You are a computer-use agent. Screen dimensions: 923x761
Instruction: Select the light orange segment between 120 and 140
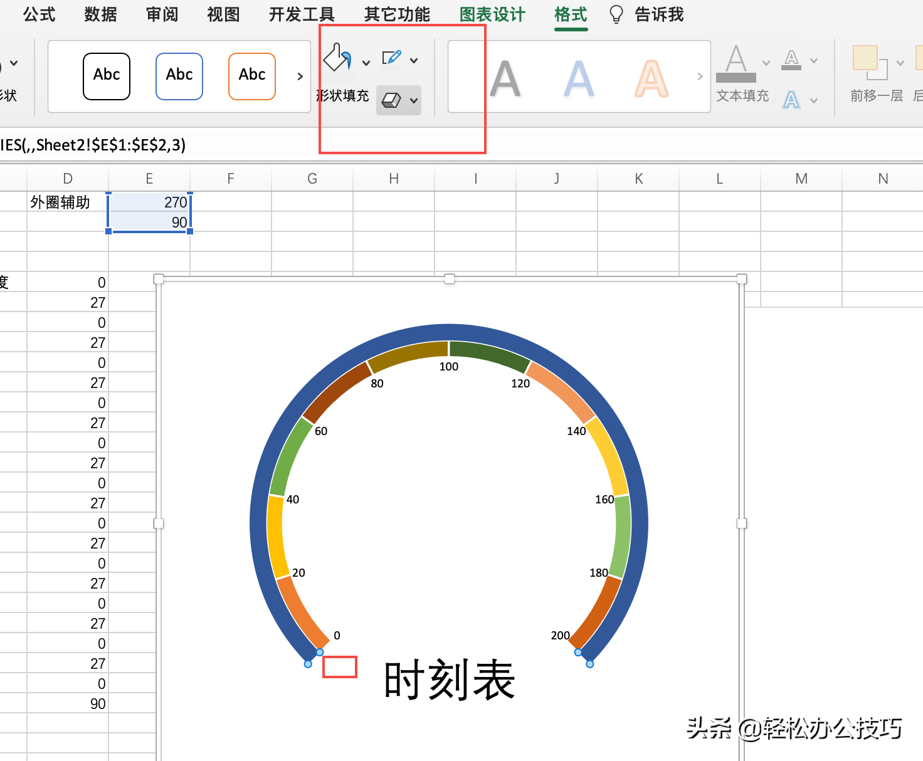(x=561, y=391)
